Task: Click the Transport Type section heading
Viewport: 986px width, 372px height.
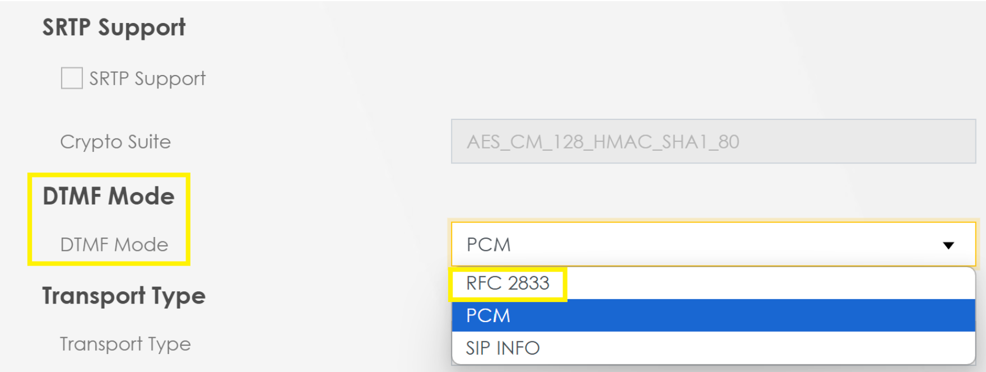Action: tap(124, 296)
